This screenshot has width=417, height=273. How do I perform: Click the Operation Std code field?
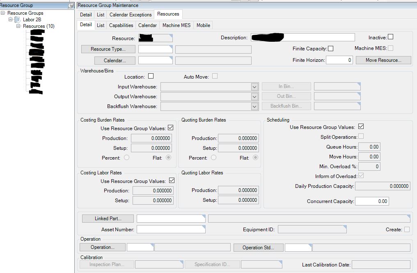tap(298, 248)
